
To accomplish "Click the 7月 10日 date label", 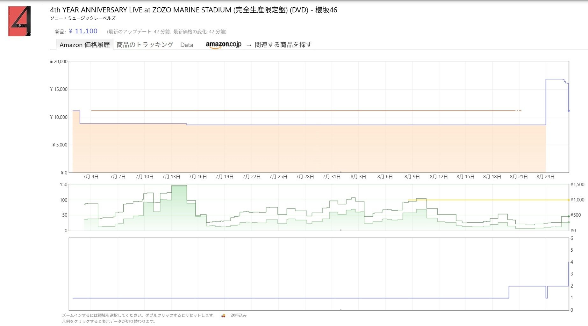I will (x=145, y=177).
